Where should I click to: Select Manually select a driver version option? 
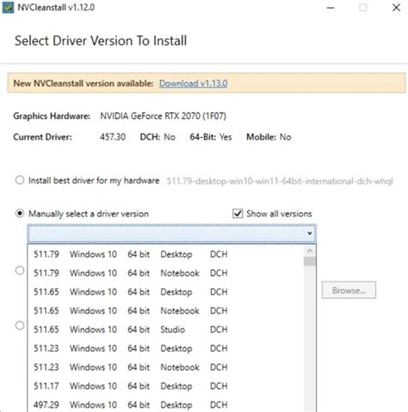click(x=20, y=214)
